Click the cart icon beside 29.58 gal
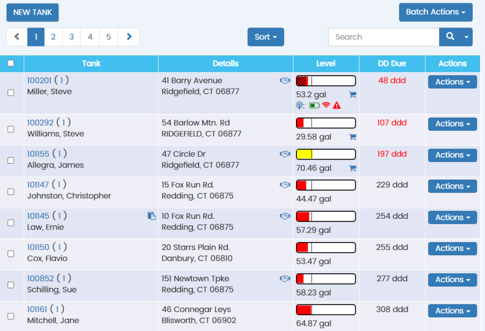The image size is (485, 331). [x=352, y=137]
